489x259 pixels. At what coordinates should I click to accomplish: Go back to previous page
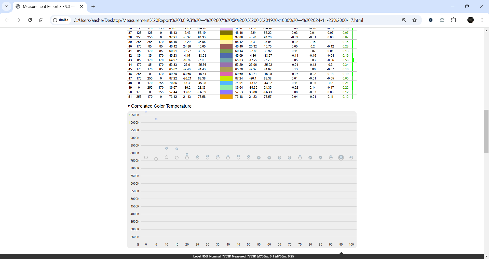coord(7,20)
